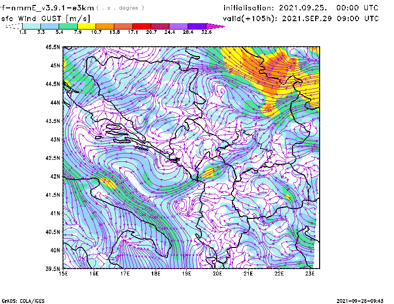Click the '39.5N' latitude label
The height and width of the screenshot is (304, 394).
click(x=53, y=269)
